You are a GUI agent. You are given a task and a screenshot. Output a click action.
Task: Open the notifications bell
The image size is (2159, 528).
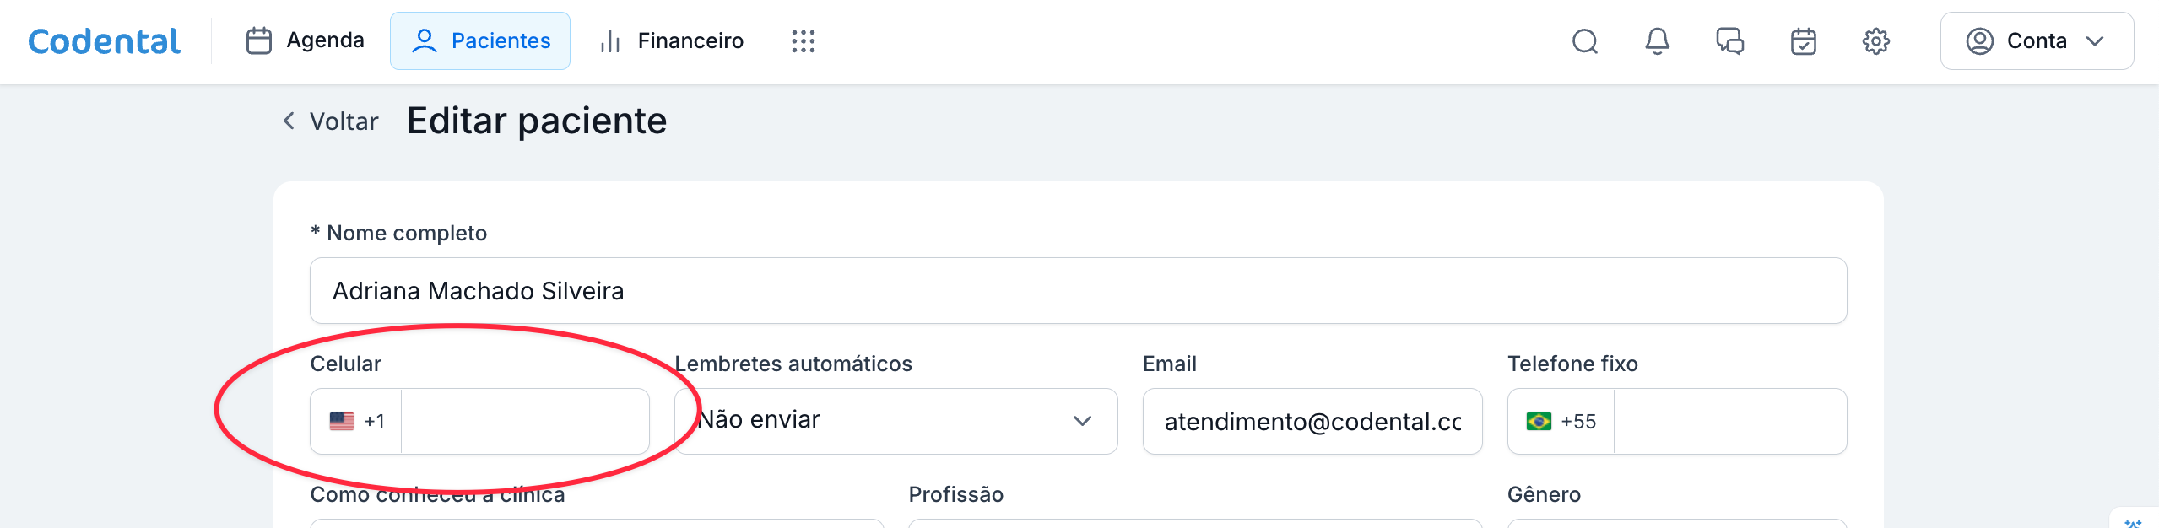click(1658, 41)
